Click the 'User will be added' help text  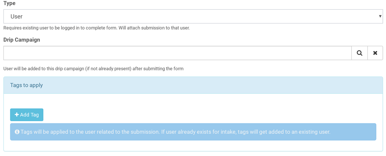pyautogui.click(x=93, y=68)
